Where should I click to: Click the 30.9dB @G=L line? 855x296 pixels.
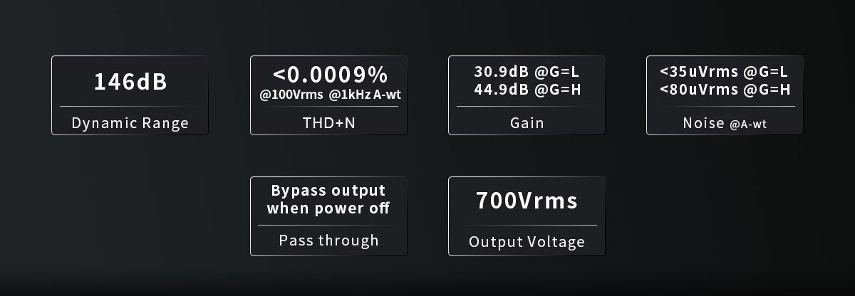[527, 72]
